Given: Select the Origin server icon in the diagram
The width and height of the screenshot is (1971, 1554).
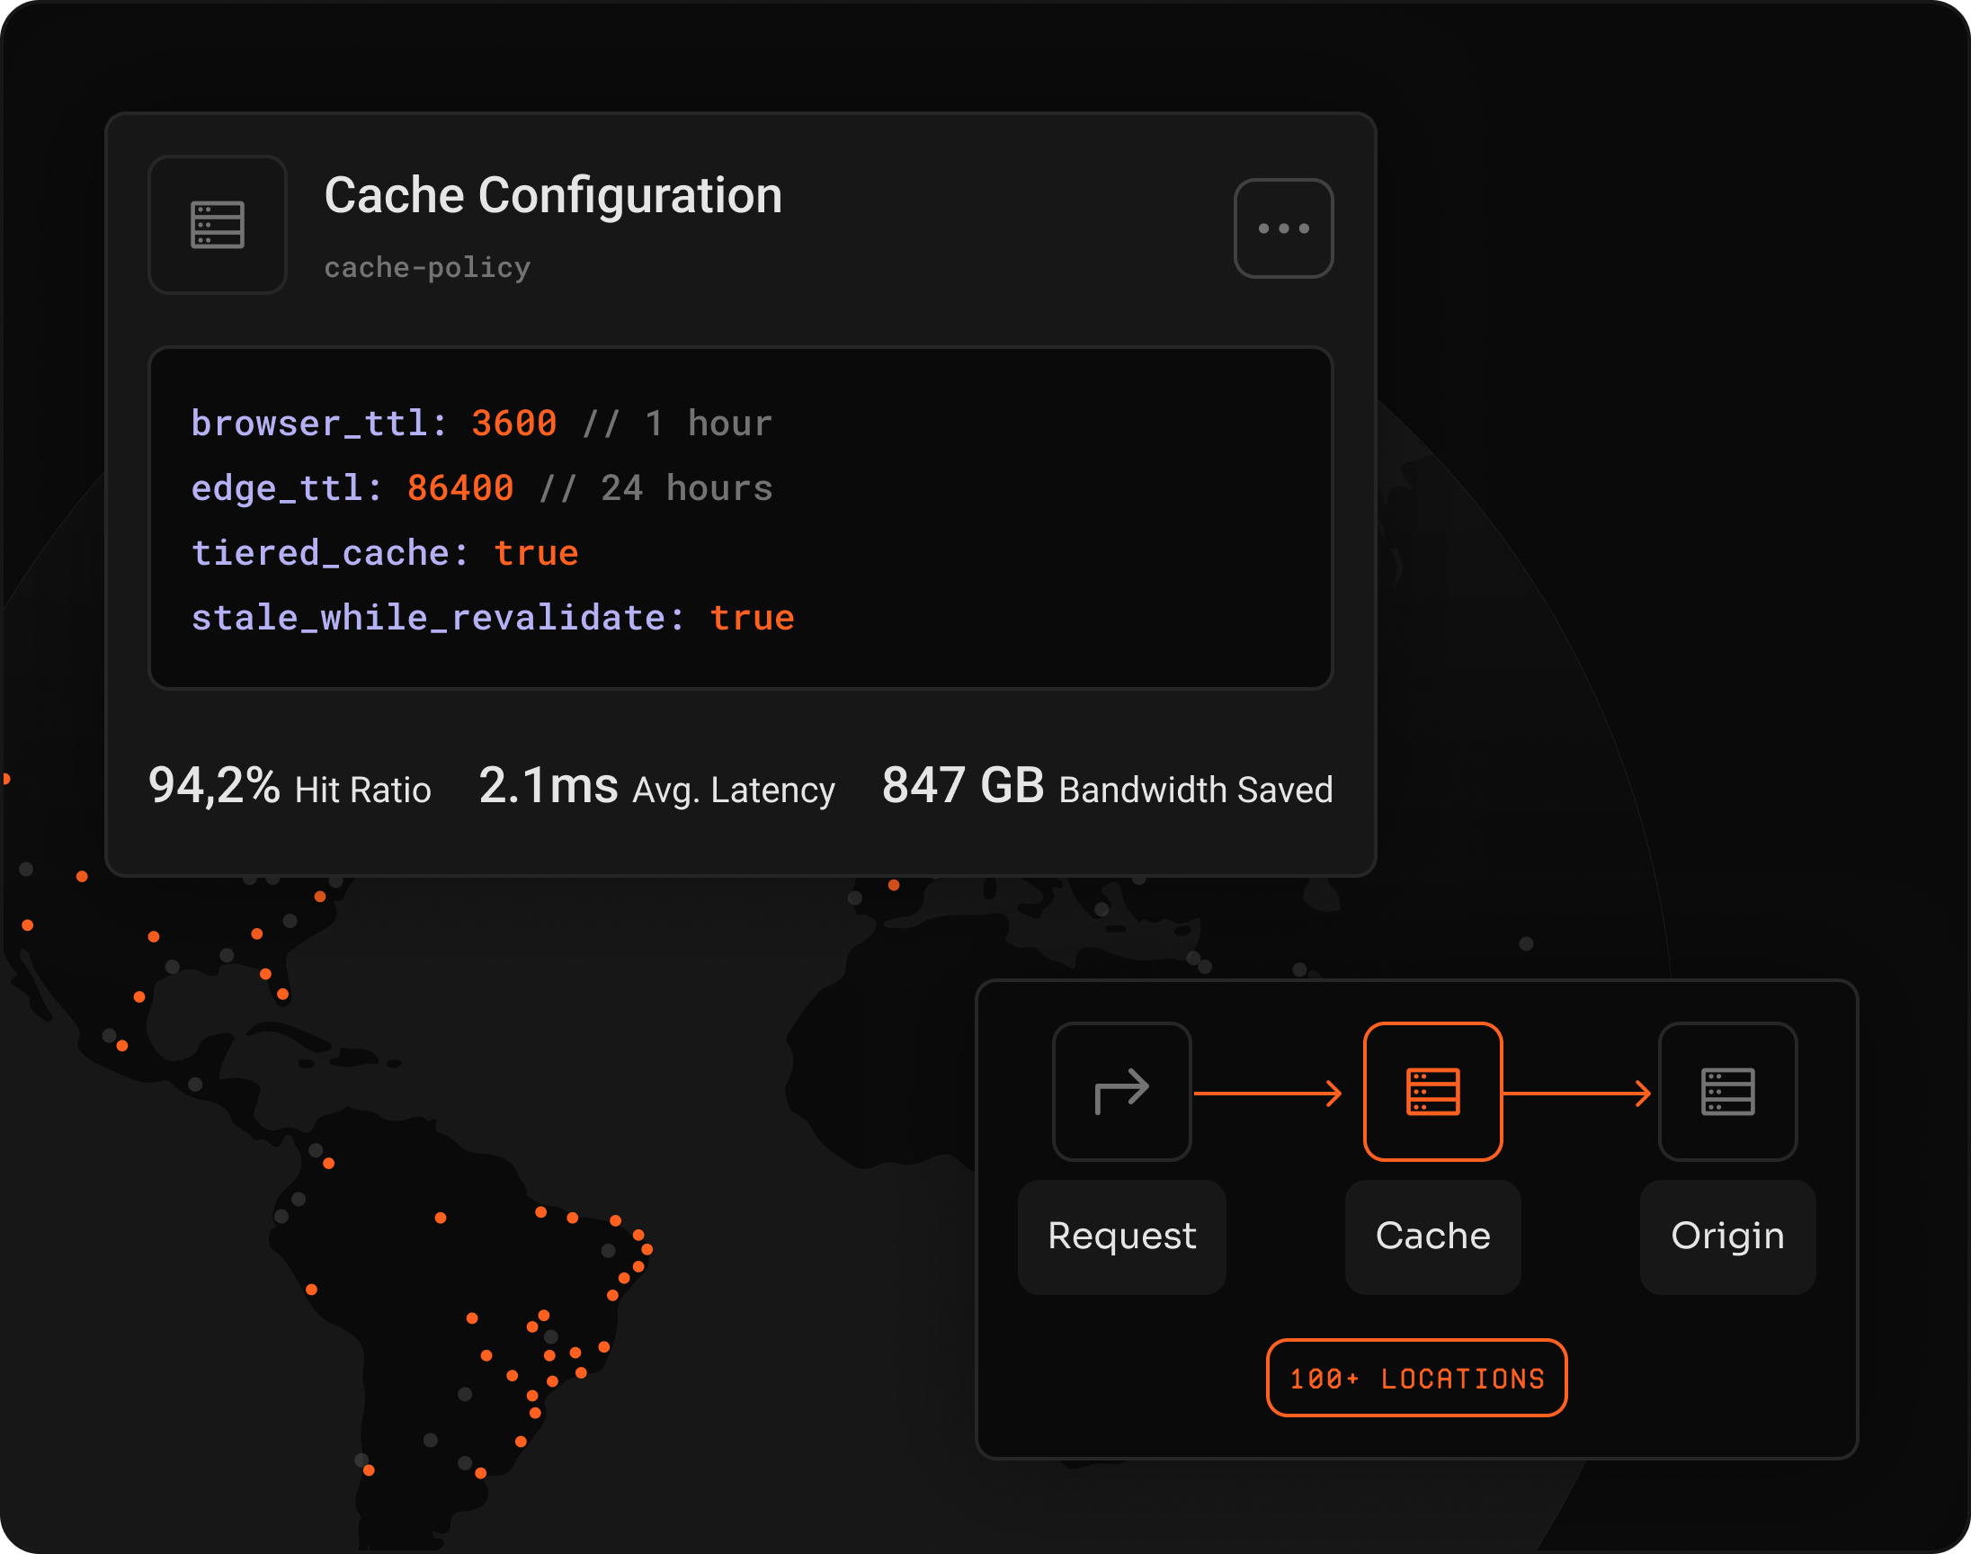Looking at the screenshot, I should (1727, 1092).
